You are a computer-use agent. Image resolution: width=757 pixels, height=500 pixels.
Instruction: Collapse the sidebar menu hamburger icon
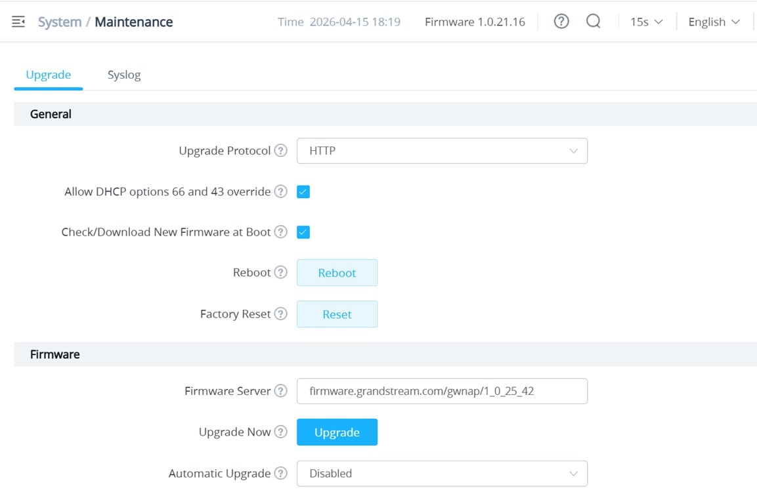(18, 22)
